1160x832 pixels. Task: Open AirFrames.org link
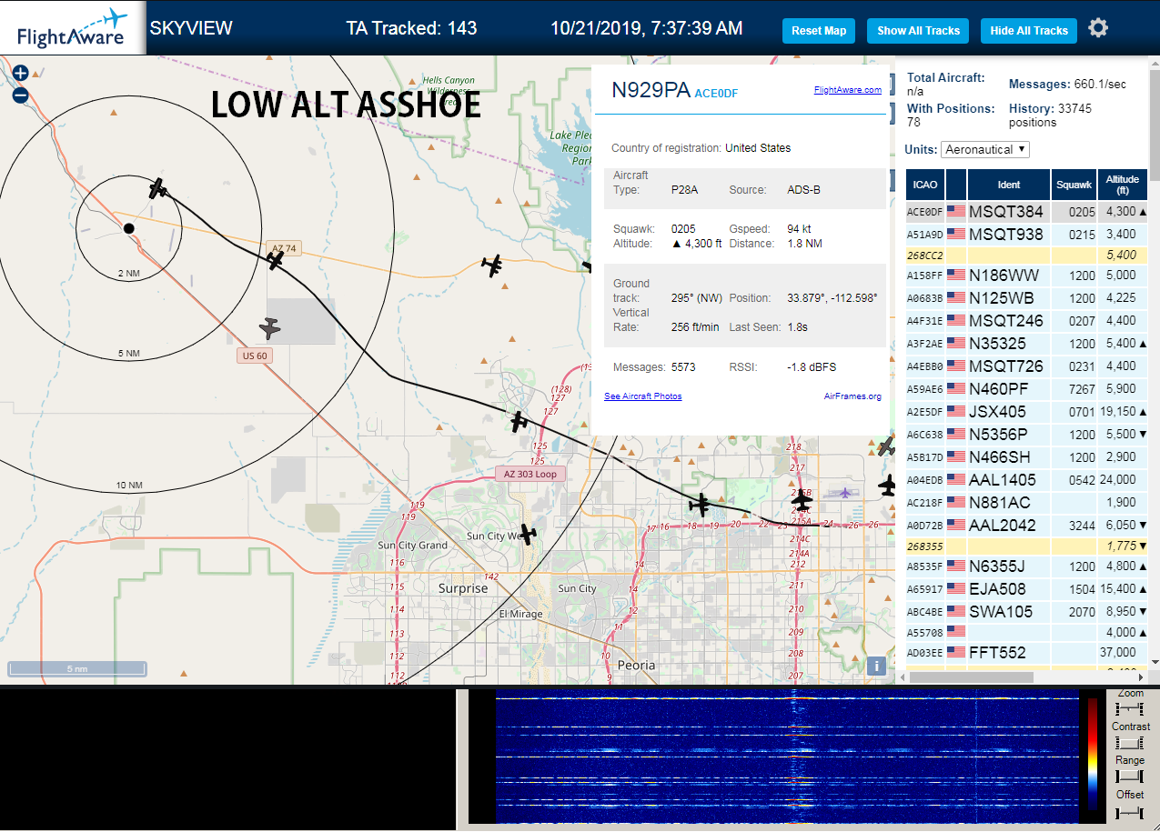click(852, 396)
